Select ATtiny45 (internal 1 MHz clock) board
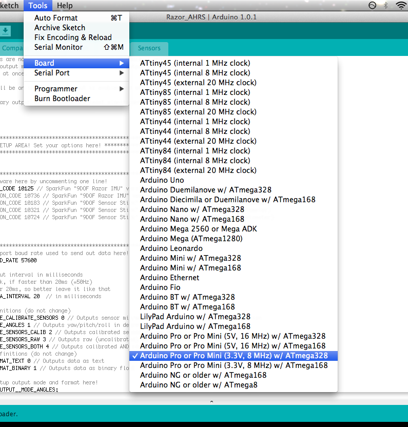 234,63
